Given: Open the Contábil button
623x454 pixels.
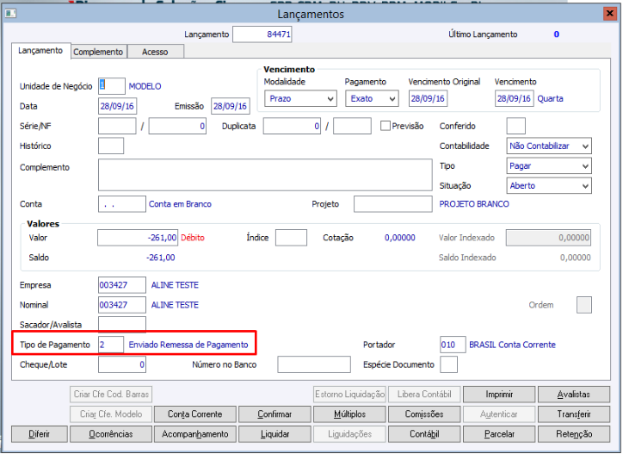Looking at the screenshot, I should [x=424, y=434].
